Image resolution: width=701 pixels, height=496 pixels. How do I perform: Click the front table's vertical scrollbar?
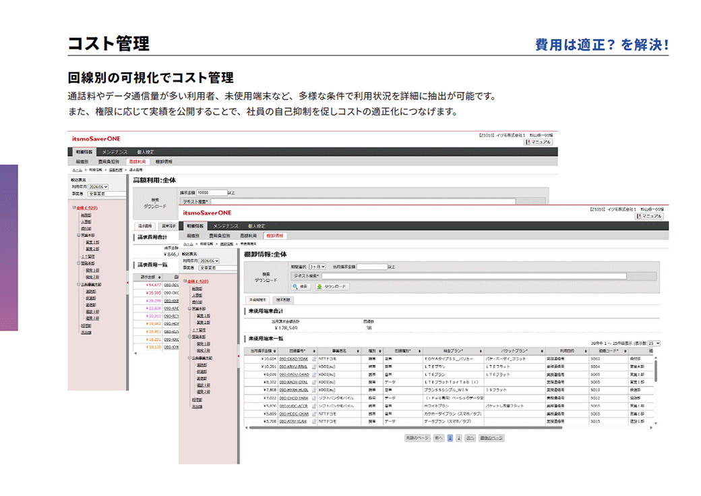(x=656, y=371)
